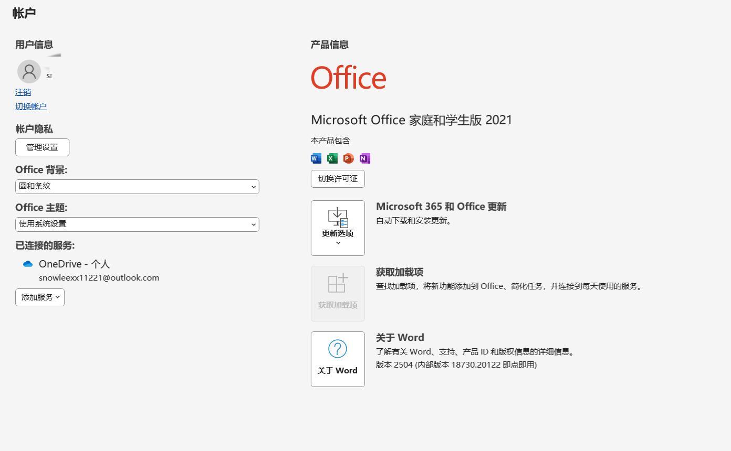731x451 pixels.
Task: Expand the Office 背景 dropdown
Action: tap(137, 186)
